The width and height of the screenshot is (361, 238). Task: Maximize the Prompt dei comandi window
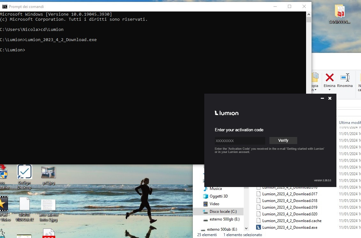(290, 6)
